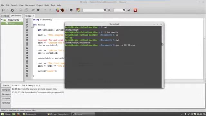
Task: Collapse the ~/Documents tree node
Action: pyautogui.click(x=2, y=20)
